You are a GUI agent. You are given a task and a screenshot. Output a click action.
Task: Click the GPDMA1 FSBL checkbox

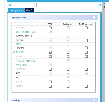tap(50, 40)
